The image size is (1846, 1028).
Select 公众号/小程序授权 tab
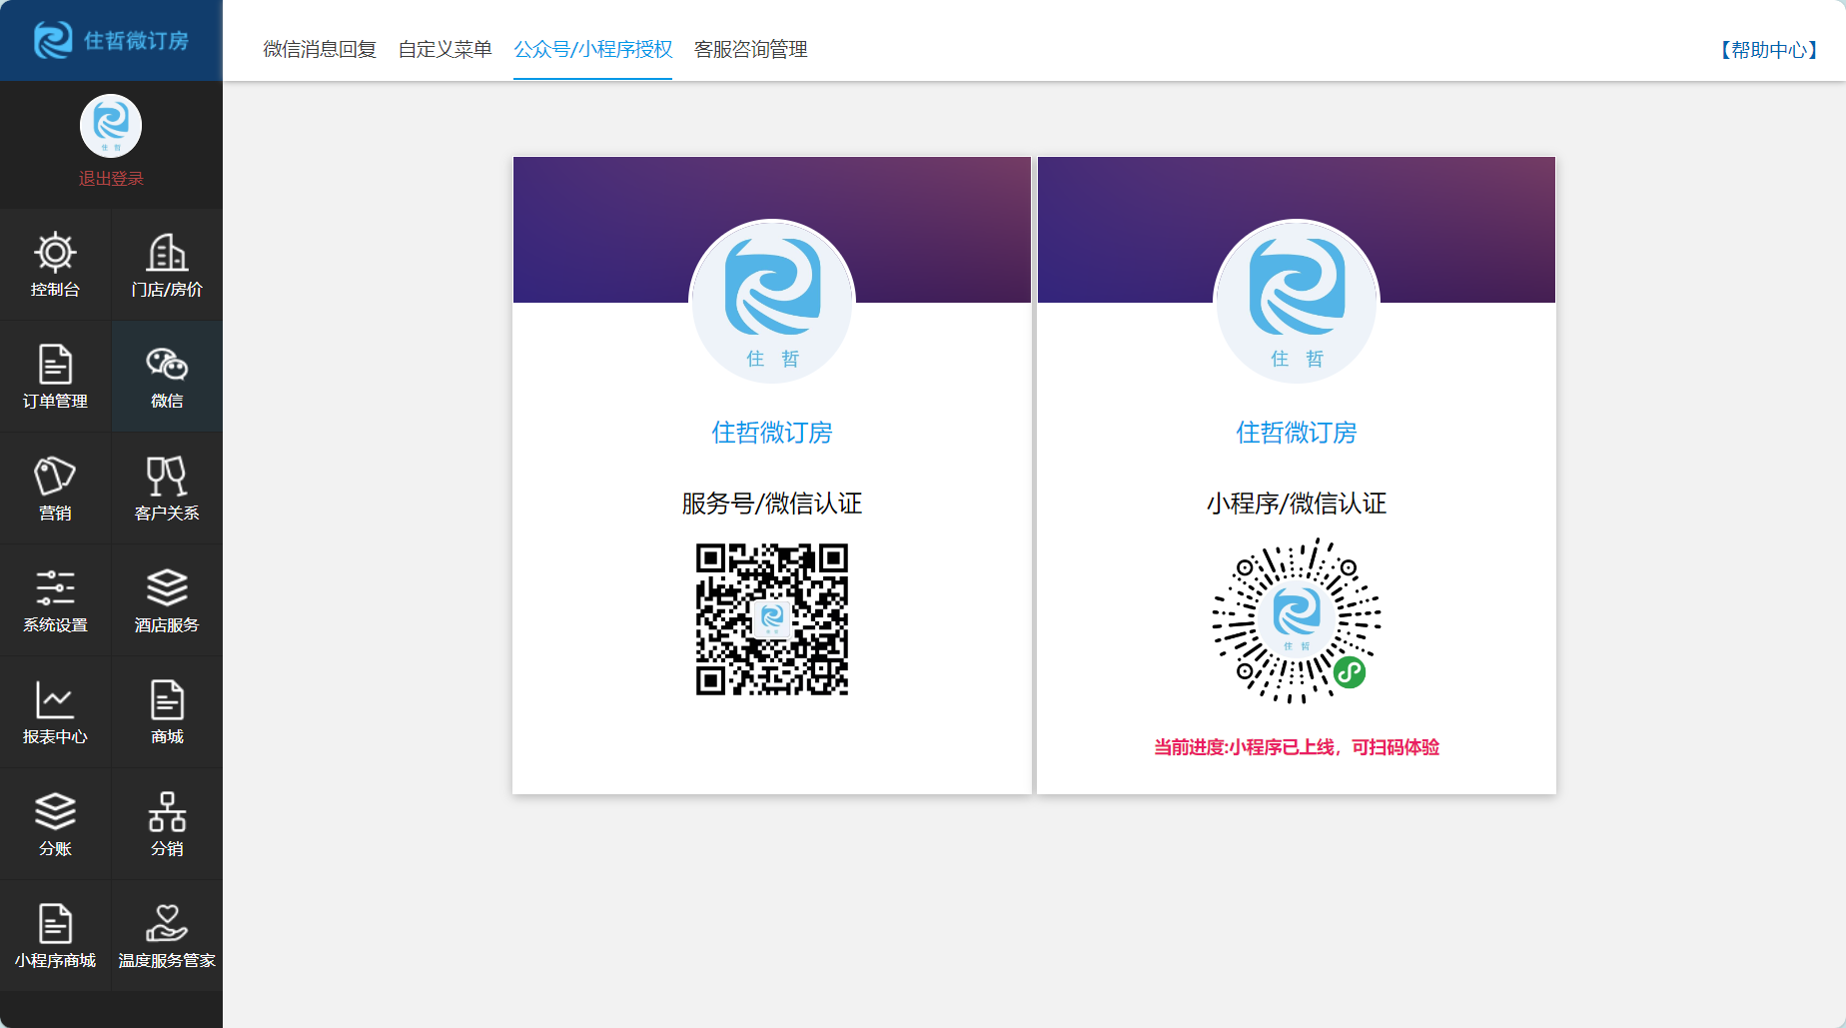[592, 49]
